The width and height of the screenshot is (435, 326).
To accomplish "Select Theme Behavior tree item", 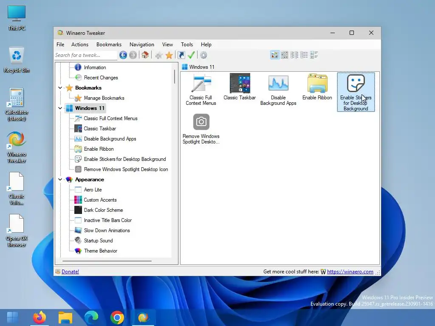I will pos(101,251).
